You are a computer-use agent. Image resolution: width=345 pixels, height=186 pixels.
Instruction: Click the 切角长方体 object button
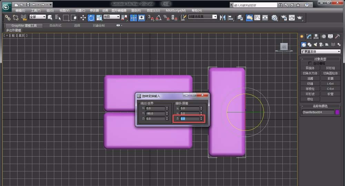pos(310,73)
